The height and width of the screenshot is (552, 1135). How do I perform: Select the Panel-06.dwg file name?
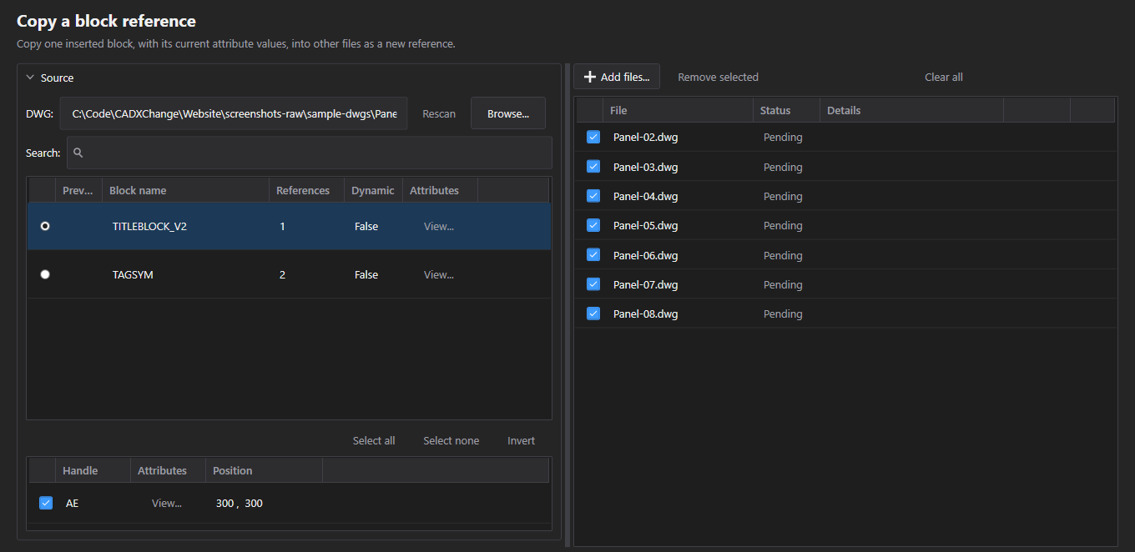(645, 255)
